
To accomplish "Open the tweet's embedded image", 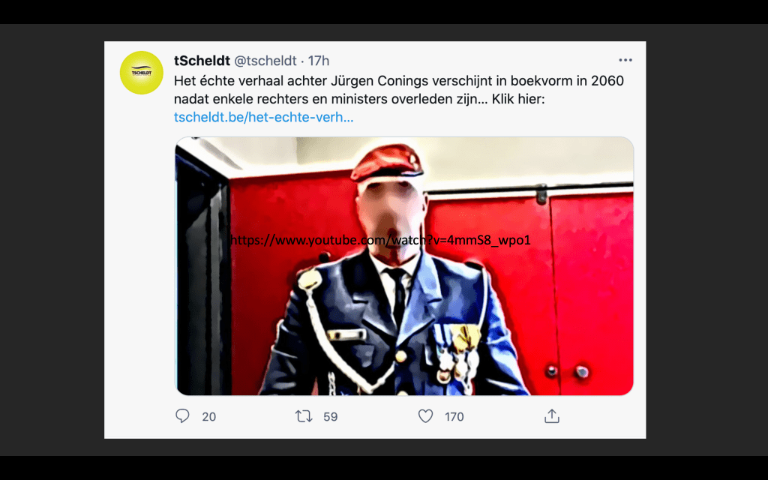I will tap(404, 266).
